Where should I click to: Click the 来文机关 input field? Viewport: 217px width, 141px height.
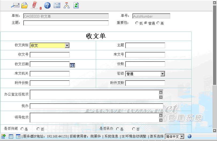pyautogui.click(x=50, y=74)
